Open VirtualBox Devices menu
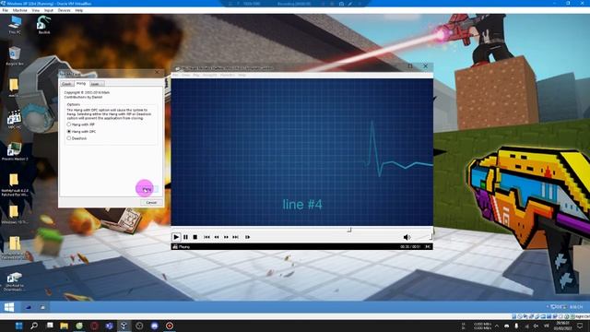This screenshot has width=590, height=332. (x=64, y=10)
